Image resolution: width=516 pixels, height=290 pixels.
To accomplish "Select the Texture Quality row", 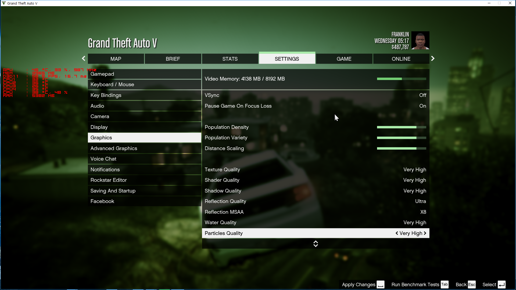I will (316, 169).
